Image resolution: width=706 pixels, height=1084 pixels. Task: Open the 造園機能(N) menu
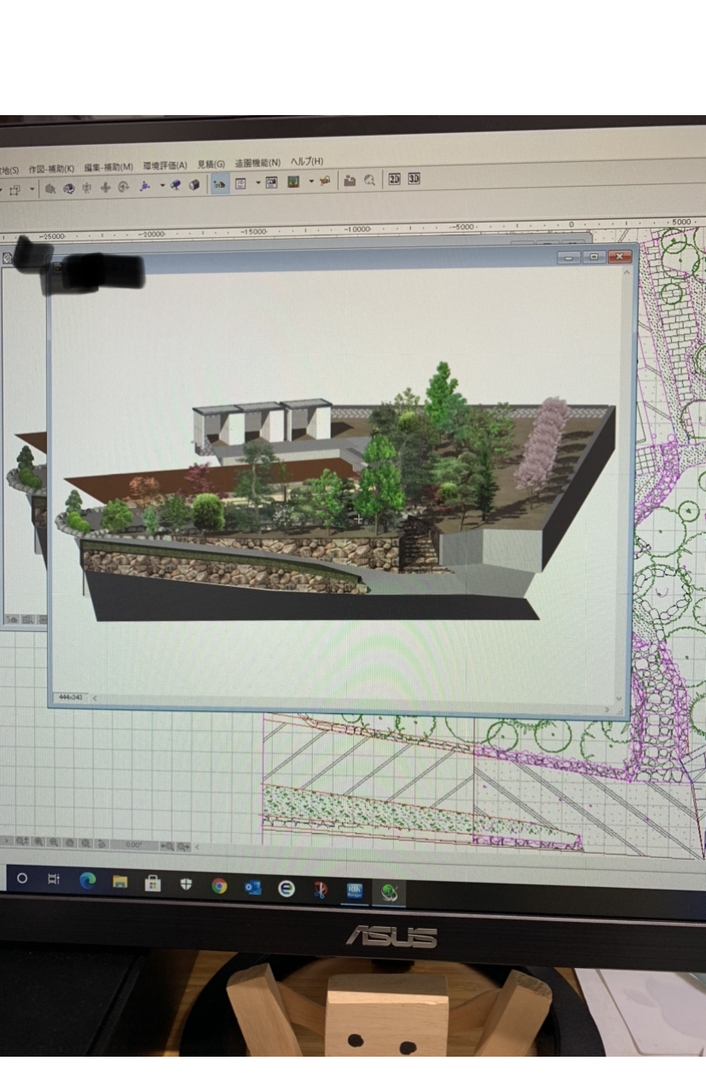point(258,162)
